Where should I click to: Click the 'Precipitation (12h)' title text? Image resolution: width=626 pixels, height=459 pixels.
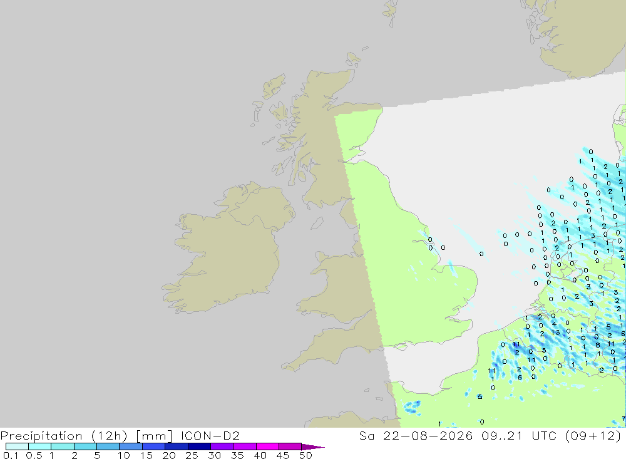(63, 435)
